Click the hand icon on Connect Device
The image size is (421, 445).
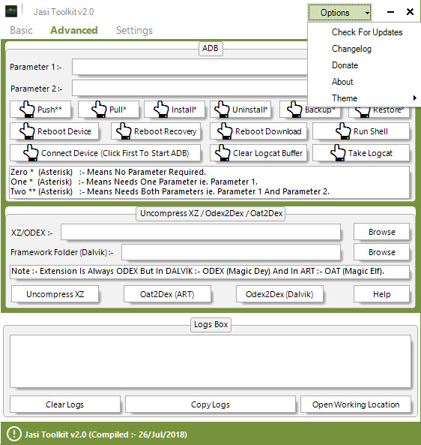tap(31, 153)
